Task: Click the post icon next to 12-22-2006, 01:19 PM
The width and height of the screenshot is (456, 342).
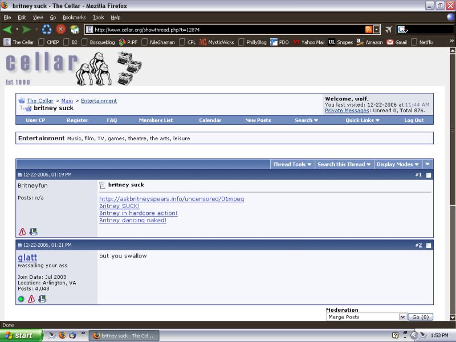Action: pos(20,175)
